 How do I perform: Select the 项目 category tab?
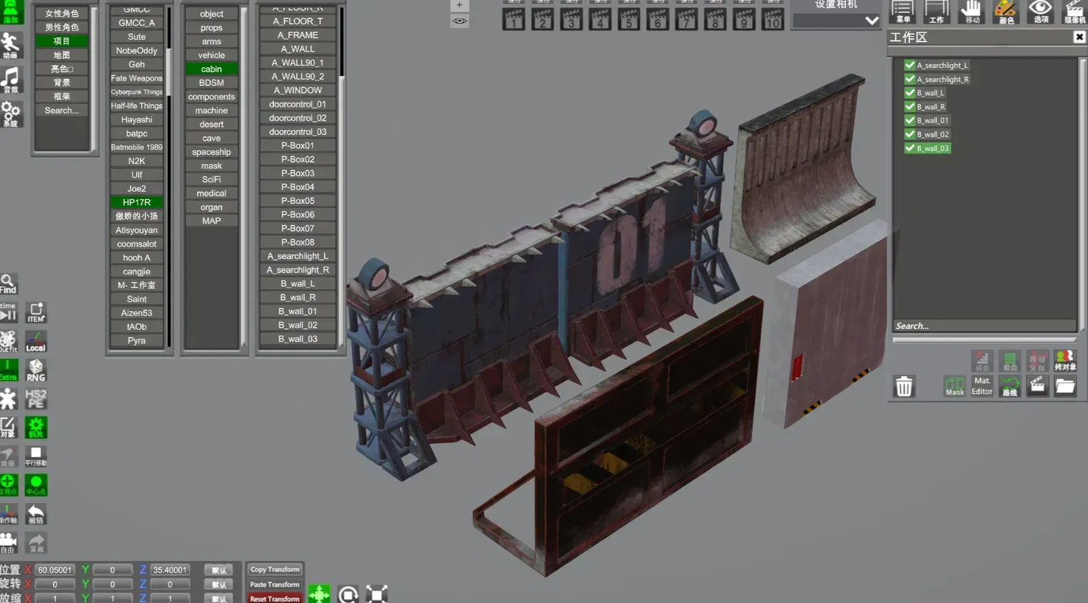point(61,41)
